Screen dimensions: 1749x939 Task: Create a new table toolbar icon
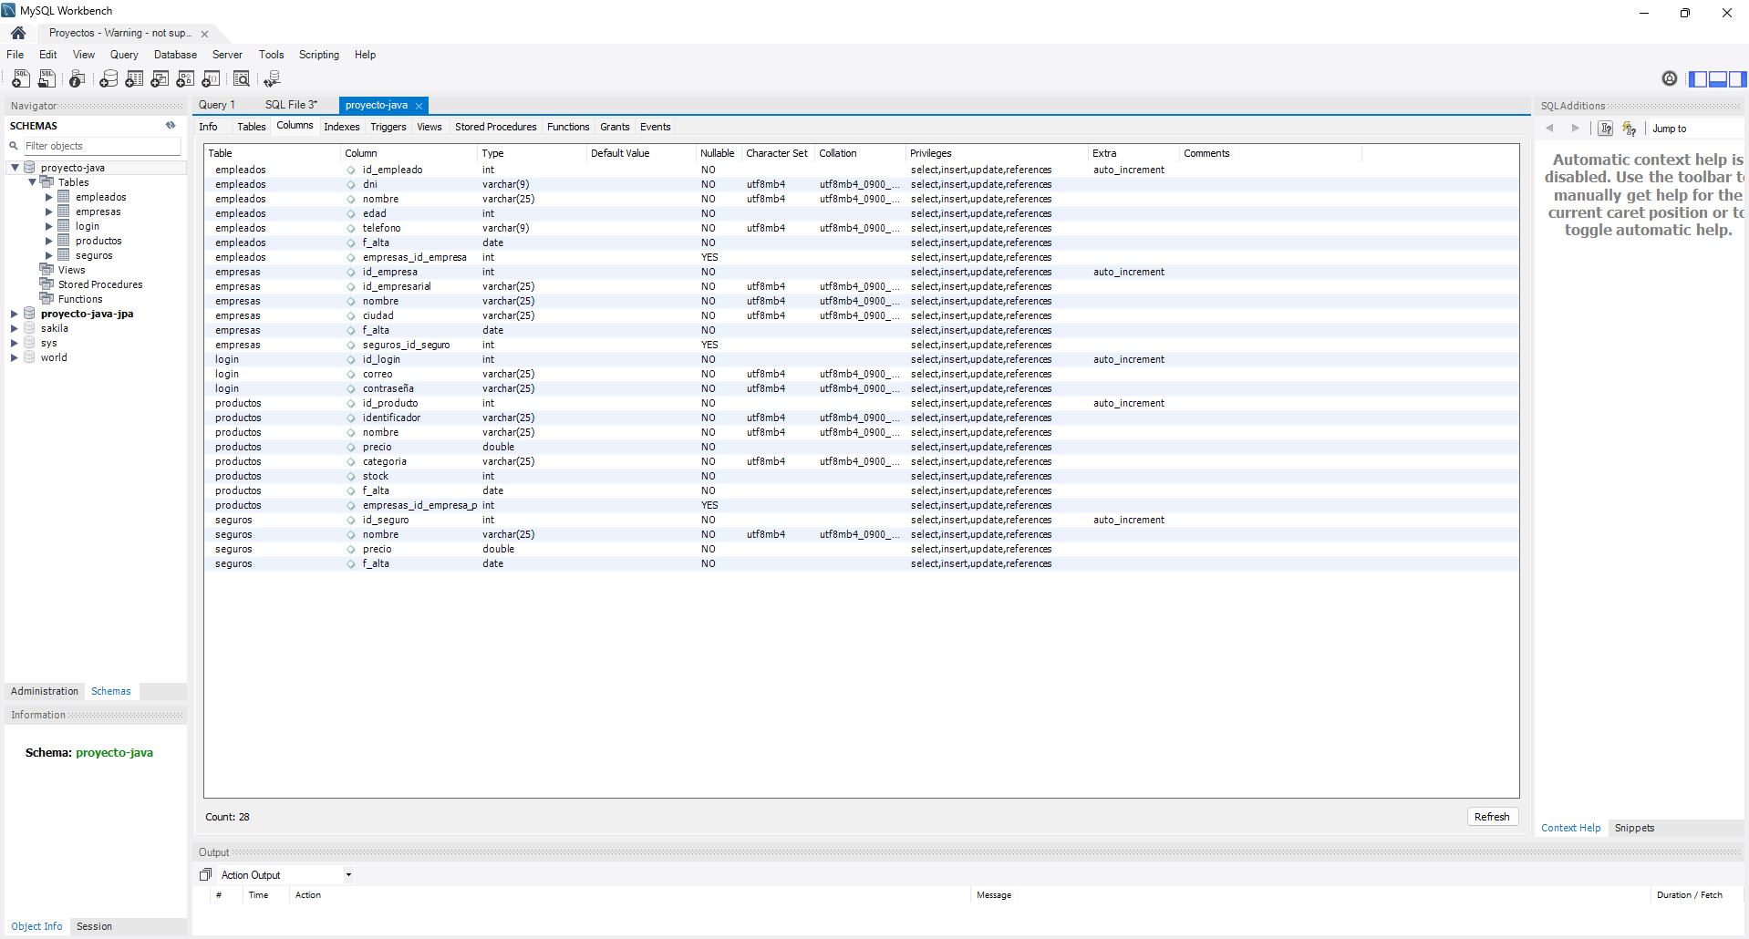tap(134, 79)
